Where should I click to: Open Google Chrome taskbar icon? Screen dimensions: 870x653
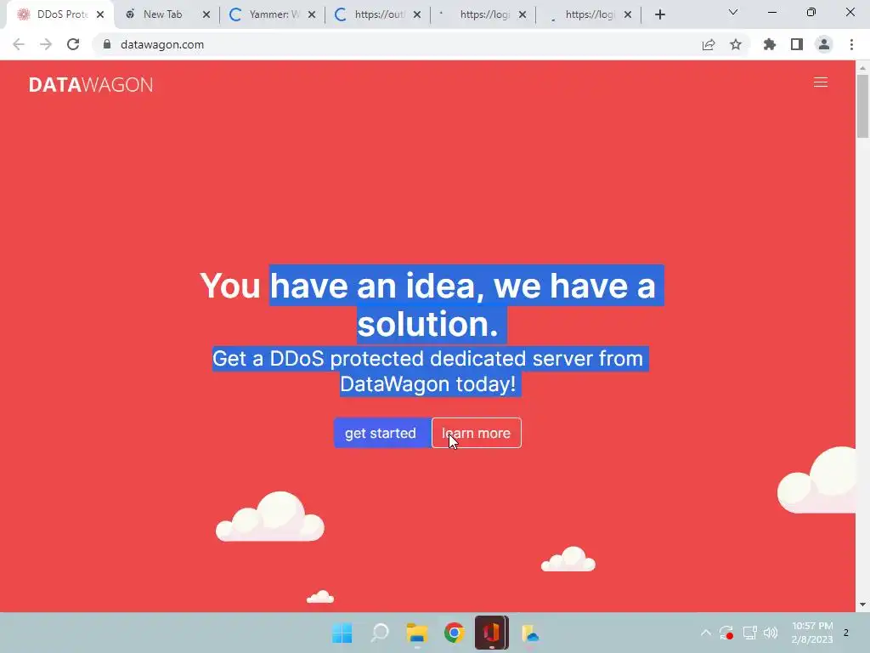click(x=454, y=633)
